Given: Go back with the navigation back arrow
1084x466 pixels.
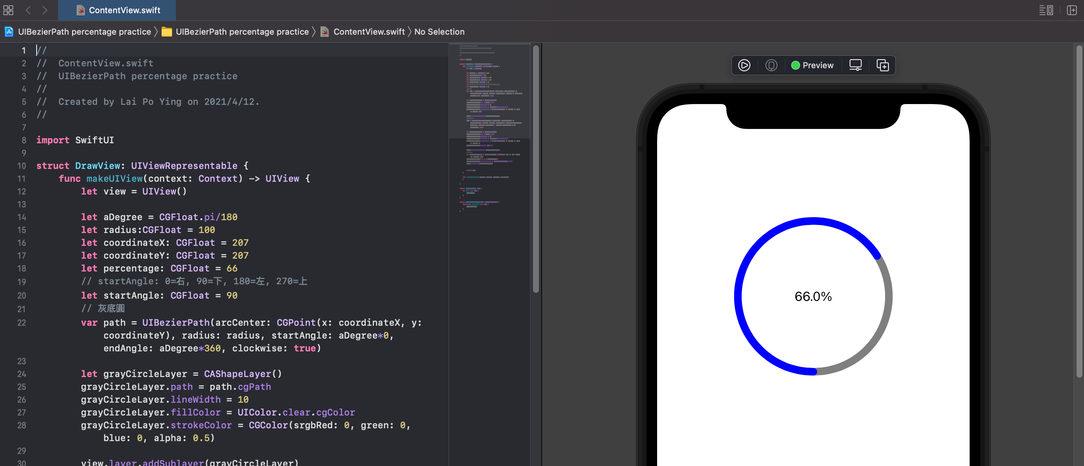Looking at the screenshot, I should click(28, 10).
